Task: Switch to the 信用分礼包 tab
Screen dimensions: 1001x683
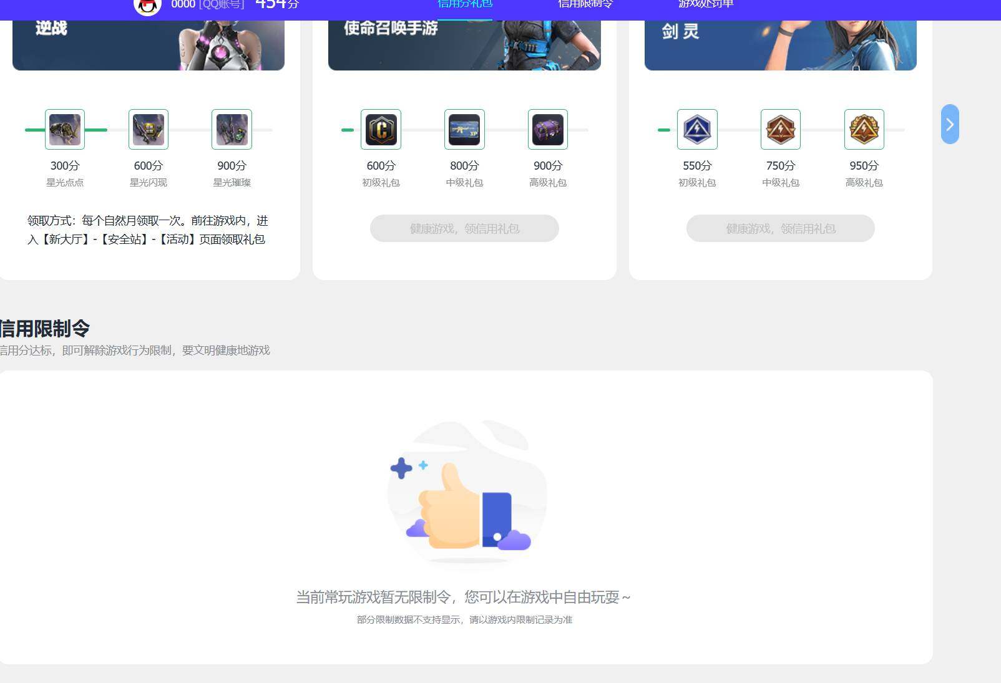Action: 465,4
